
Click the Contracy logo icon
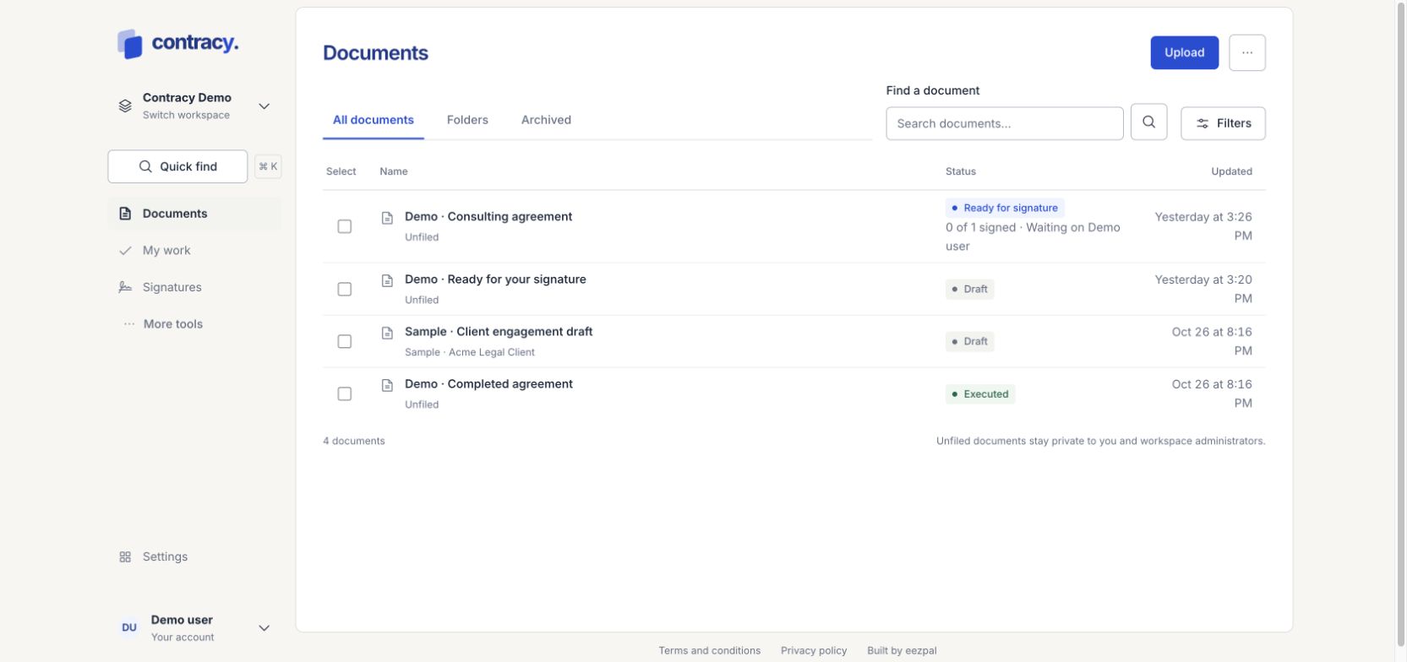click(x=130, y=44)
